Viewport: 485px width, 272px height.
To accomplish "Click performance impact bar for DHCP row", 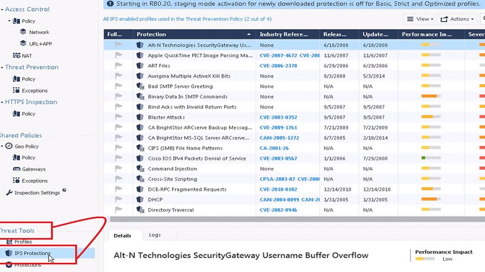I will tap(431, 199).
